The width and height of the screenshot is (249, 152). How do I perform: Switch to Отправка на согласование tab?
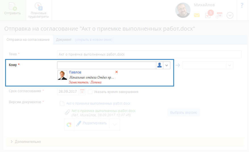click(x=28, y=40)
